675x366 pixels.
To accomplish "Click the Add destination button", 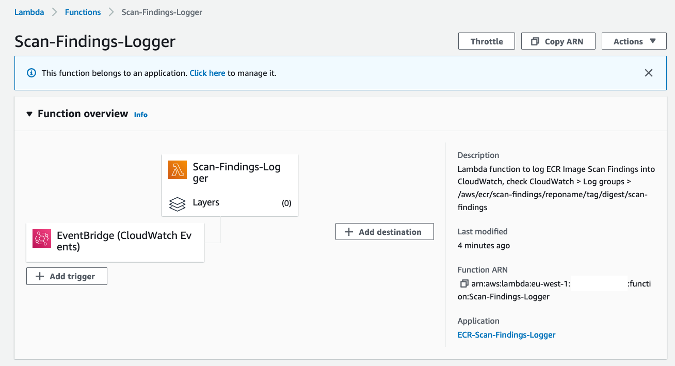I will tap(384, 232).
